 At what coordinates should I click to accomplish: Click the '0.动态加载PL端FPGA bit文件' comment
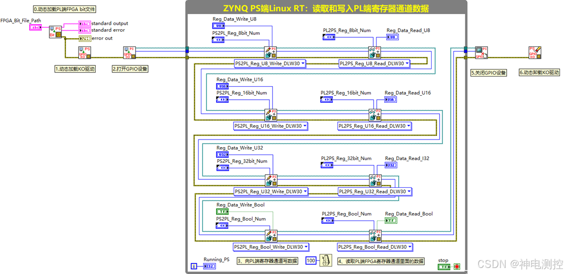[x=64, y=9]
